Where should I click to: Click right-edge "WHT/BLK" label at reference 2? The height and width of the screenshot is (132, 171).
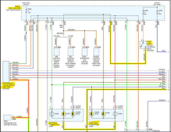pyautogui.click(x=162, y=70)
